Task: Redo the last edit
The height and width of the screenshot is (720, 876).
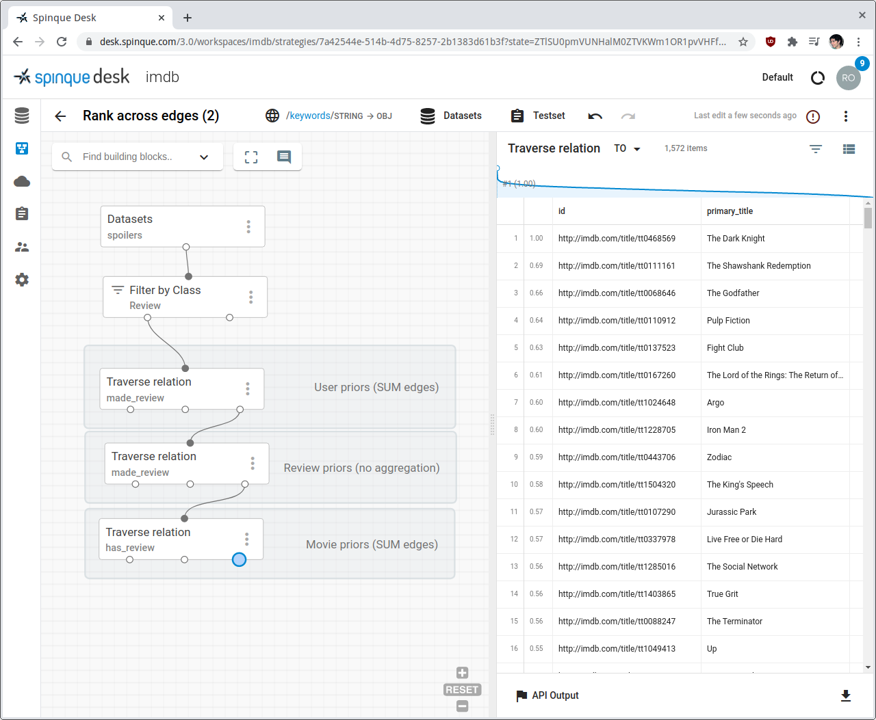Action: pos(628,116)
